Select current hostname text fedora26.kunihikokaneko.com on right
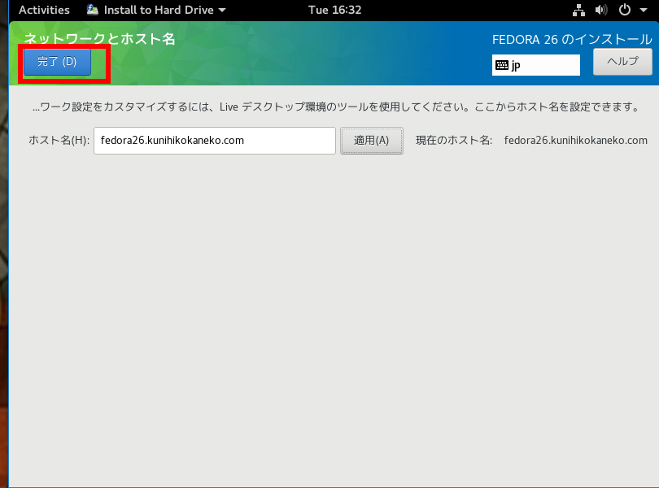Image resolution: width=659 pixels, height=488 pixels. [x=575, y=141]
